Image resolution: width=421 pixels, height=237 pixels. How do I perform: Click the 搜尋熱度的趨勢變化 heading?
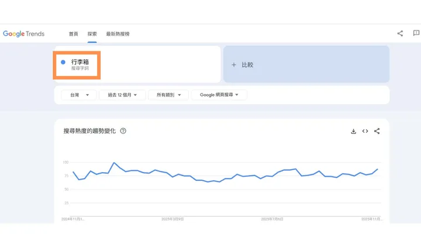pos(89,131)
